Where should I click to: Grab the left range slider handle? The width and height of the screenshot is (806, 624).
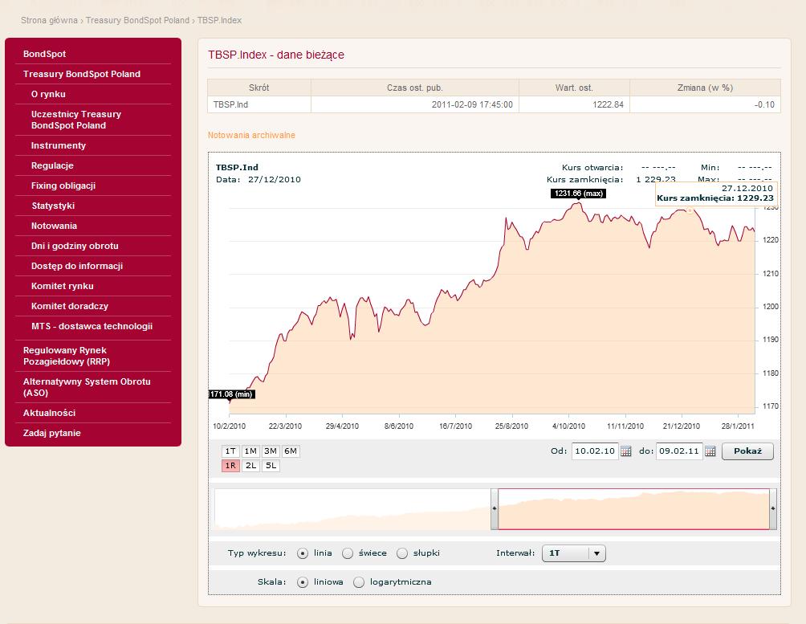[495, 509]
